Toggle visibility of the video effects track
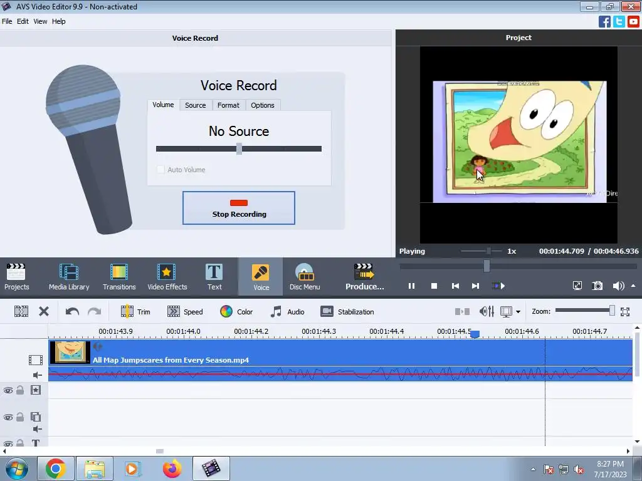Image resolution: width=642 pixels, height=481 pixels. (x=8, y=390)
